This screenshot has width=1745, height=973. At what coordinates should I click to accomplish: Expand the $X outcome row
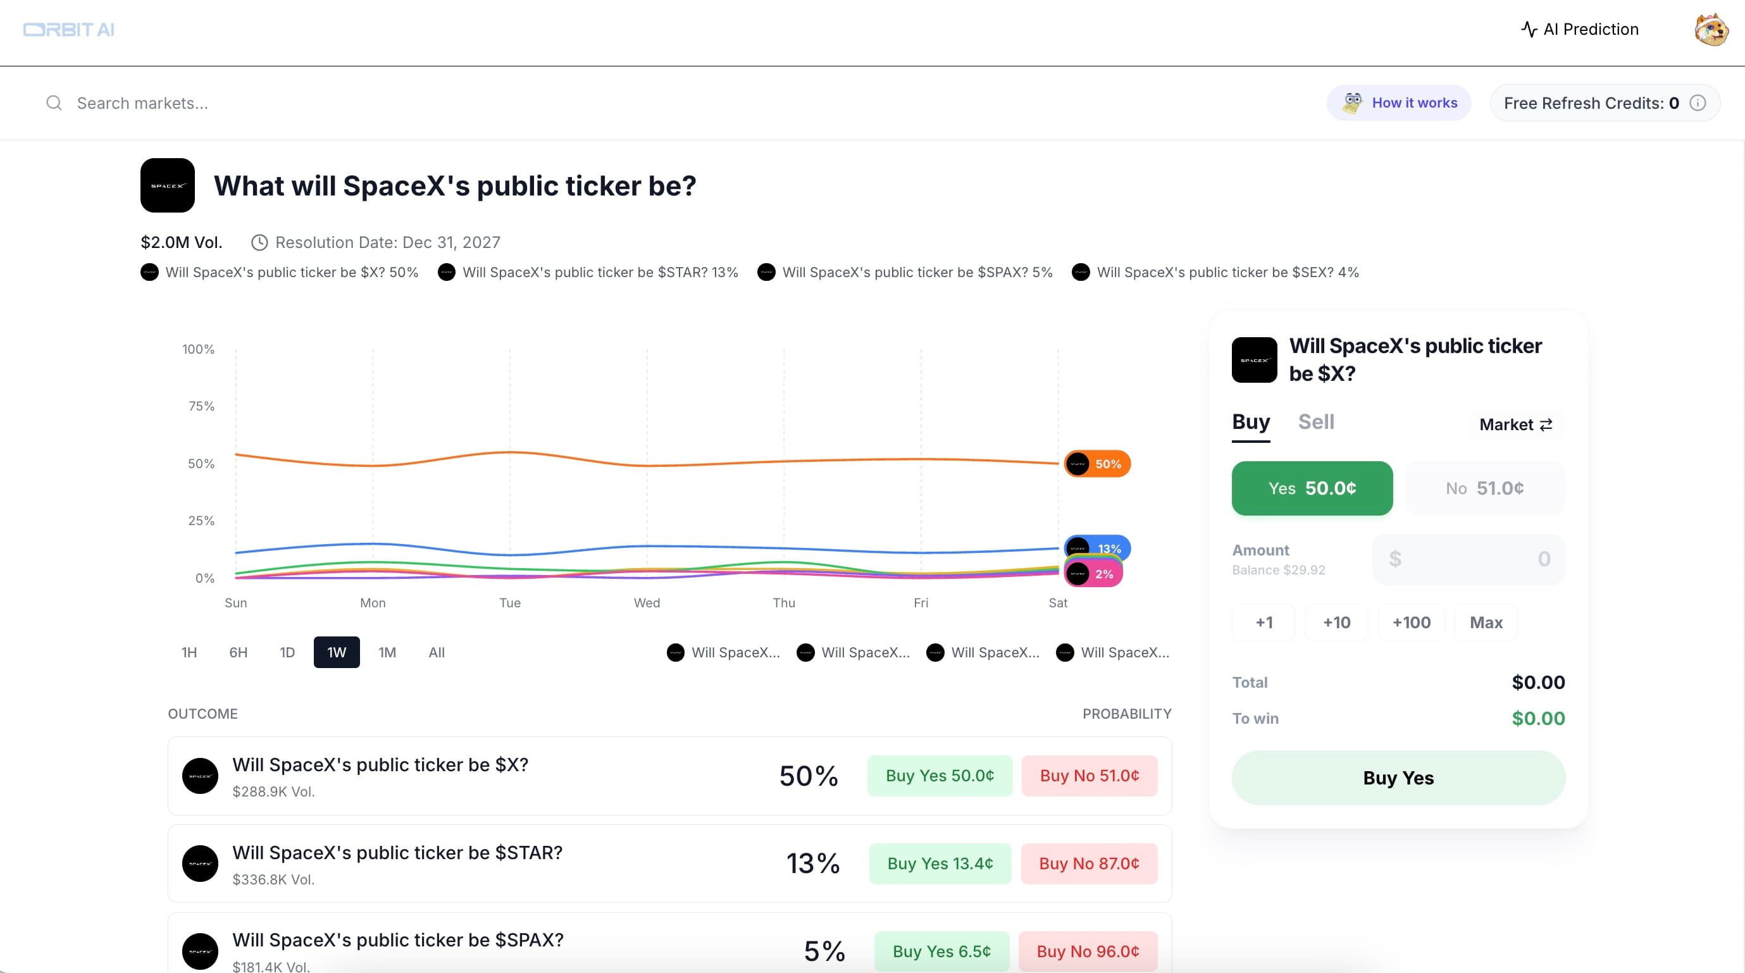(474, 775)
